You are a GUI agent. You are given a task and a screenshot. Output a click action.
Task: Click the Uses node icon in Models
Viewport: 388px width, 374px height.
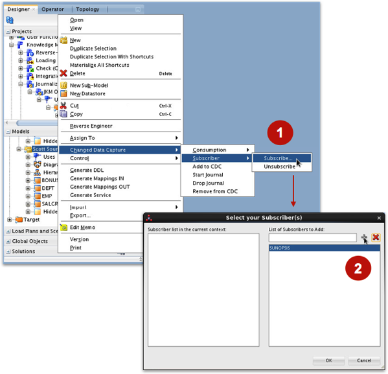click(x=38, y=156)
